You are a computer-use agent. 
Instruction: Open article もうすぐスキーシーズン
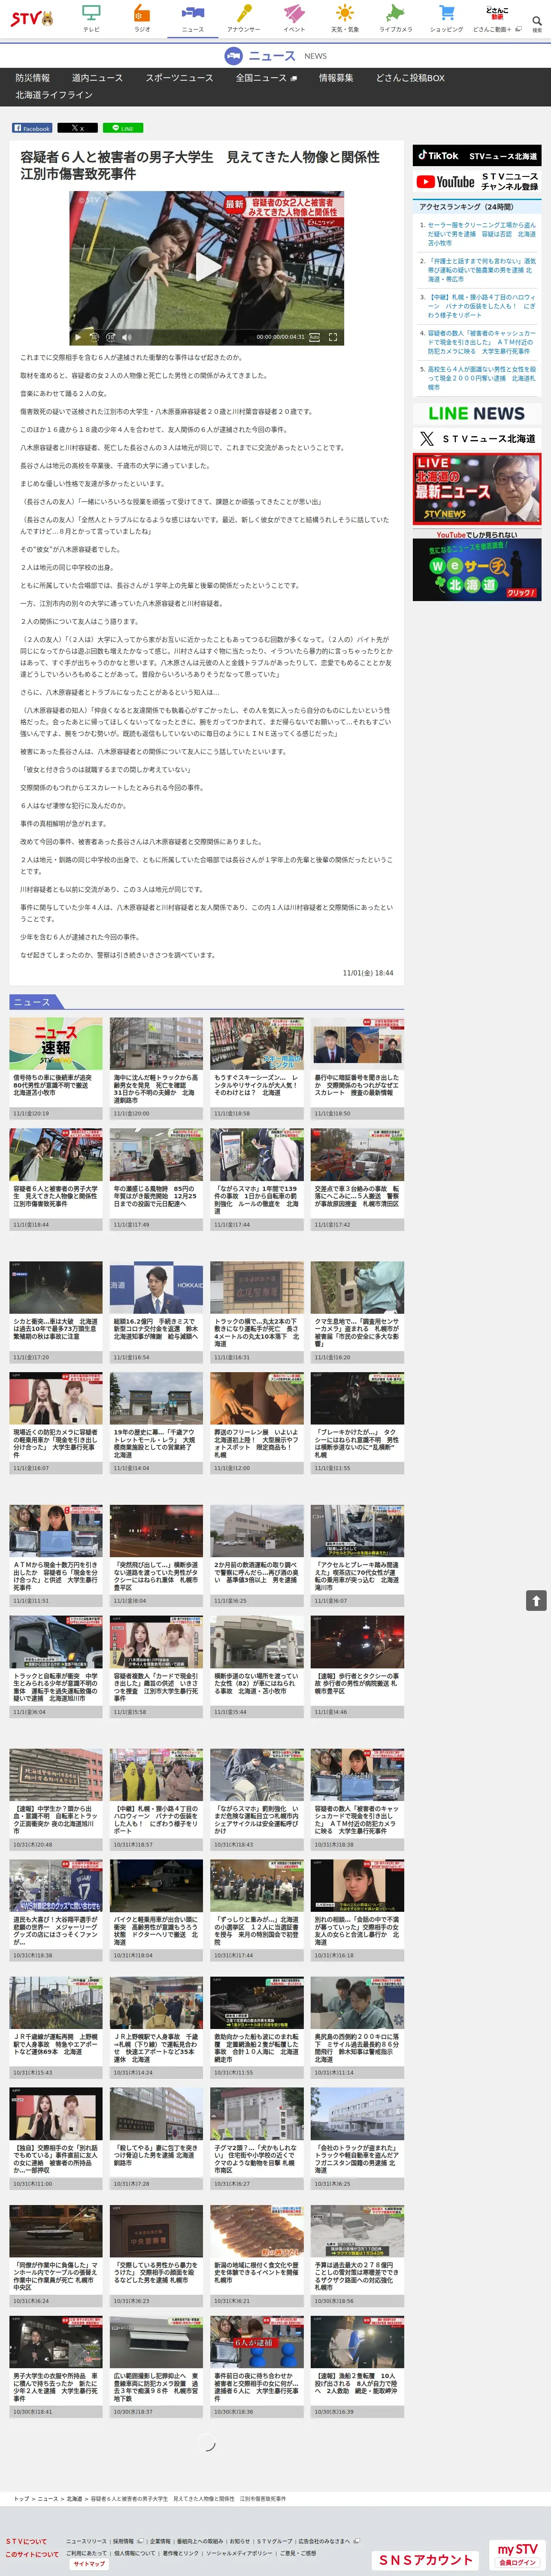257,1068
